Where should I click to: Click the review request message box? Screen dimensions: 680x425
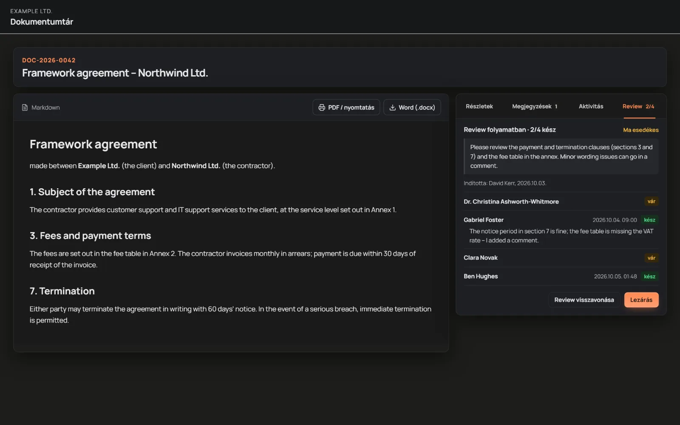click(561, 156)
